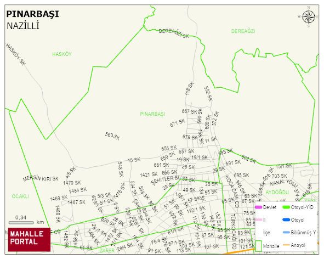Screen dimensions: 324x259
Task: Select the magenta Devlet legend swatch
Action: pyautogui.click(x=259, y=207)
